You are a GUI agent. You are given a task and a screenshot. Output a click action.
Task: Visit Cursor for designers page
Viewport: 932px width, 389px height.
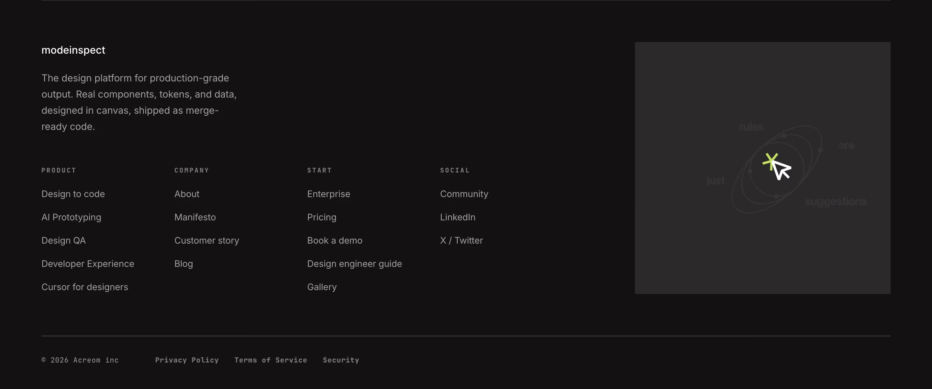pyautogui.click(x=85, y=287)
